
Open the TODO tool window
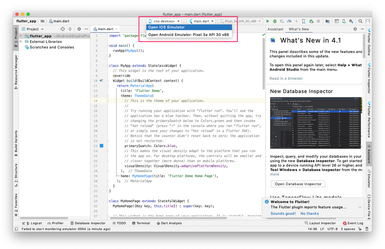point(119,223)
